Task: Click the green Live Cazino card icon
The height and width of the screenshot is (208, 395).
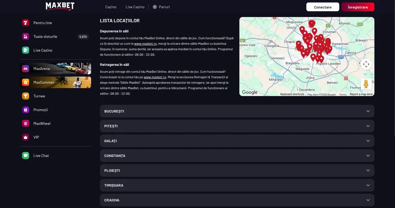Action: [x=26, y=50]
